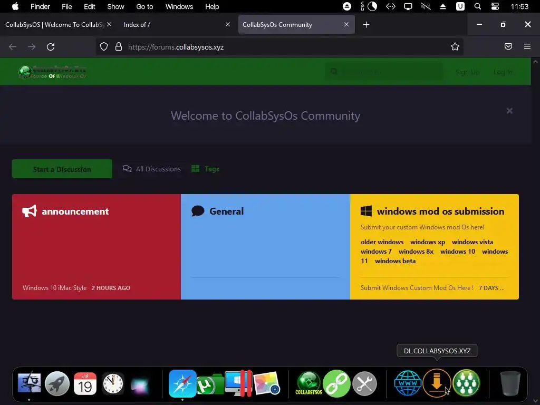This screenshot has height=405, width=540.
Task: Select the older windows tag
Action: click(x=382, y=242)
